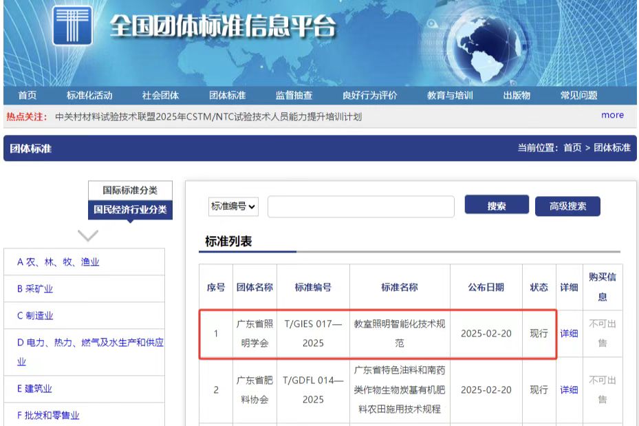Select 团体标准 in the navigation bar
Image resolution: width=639 pixels, height=426 pixels.
(x=228, y=96)
